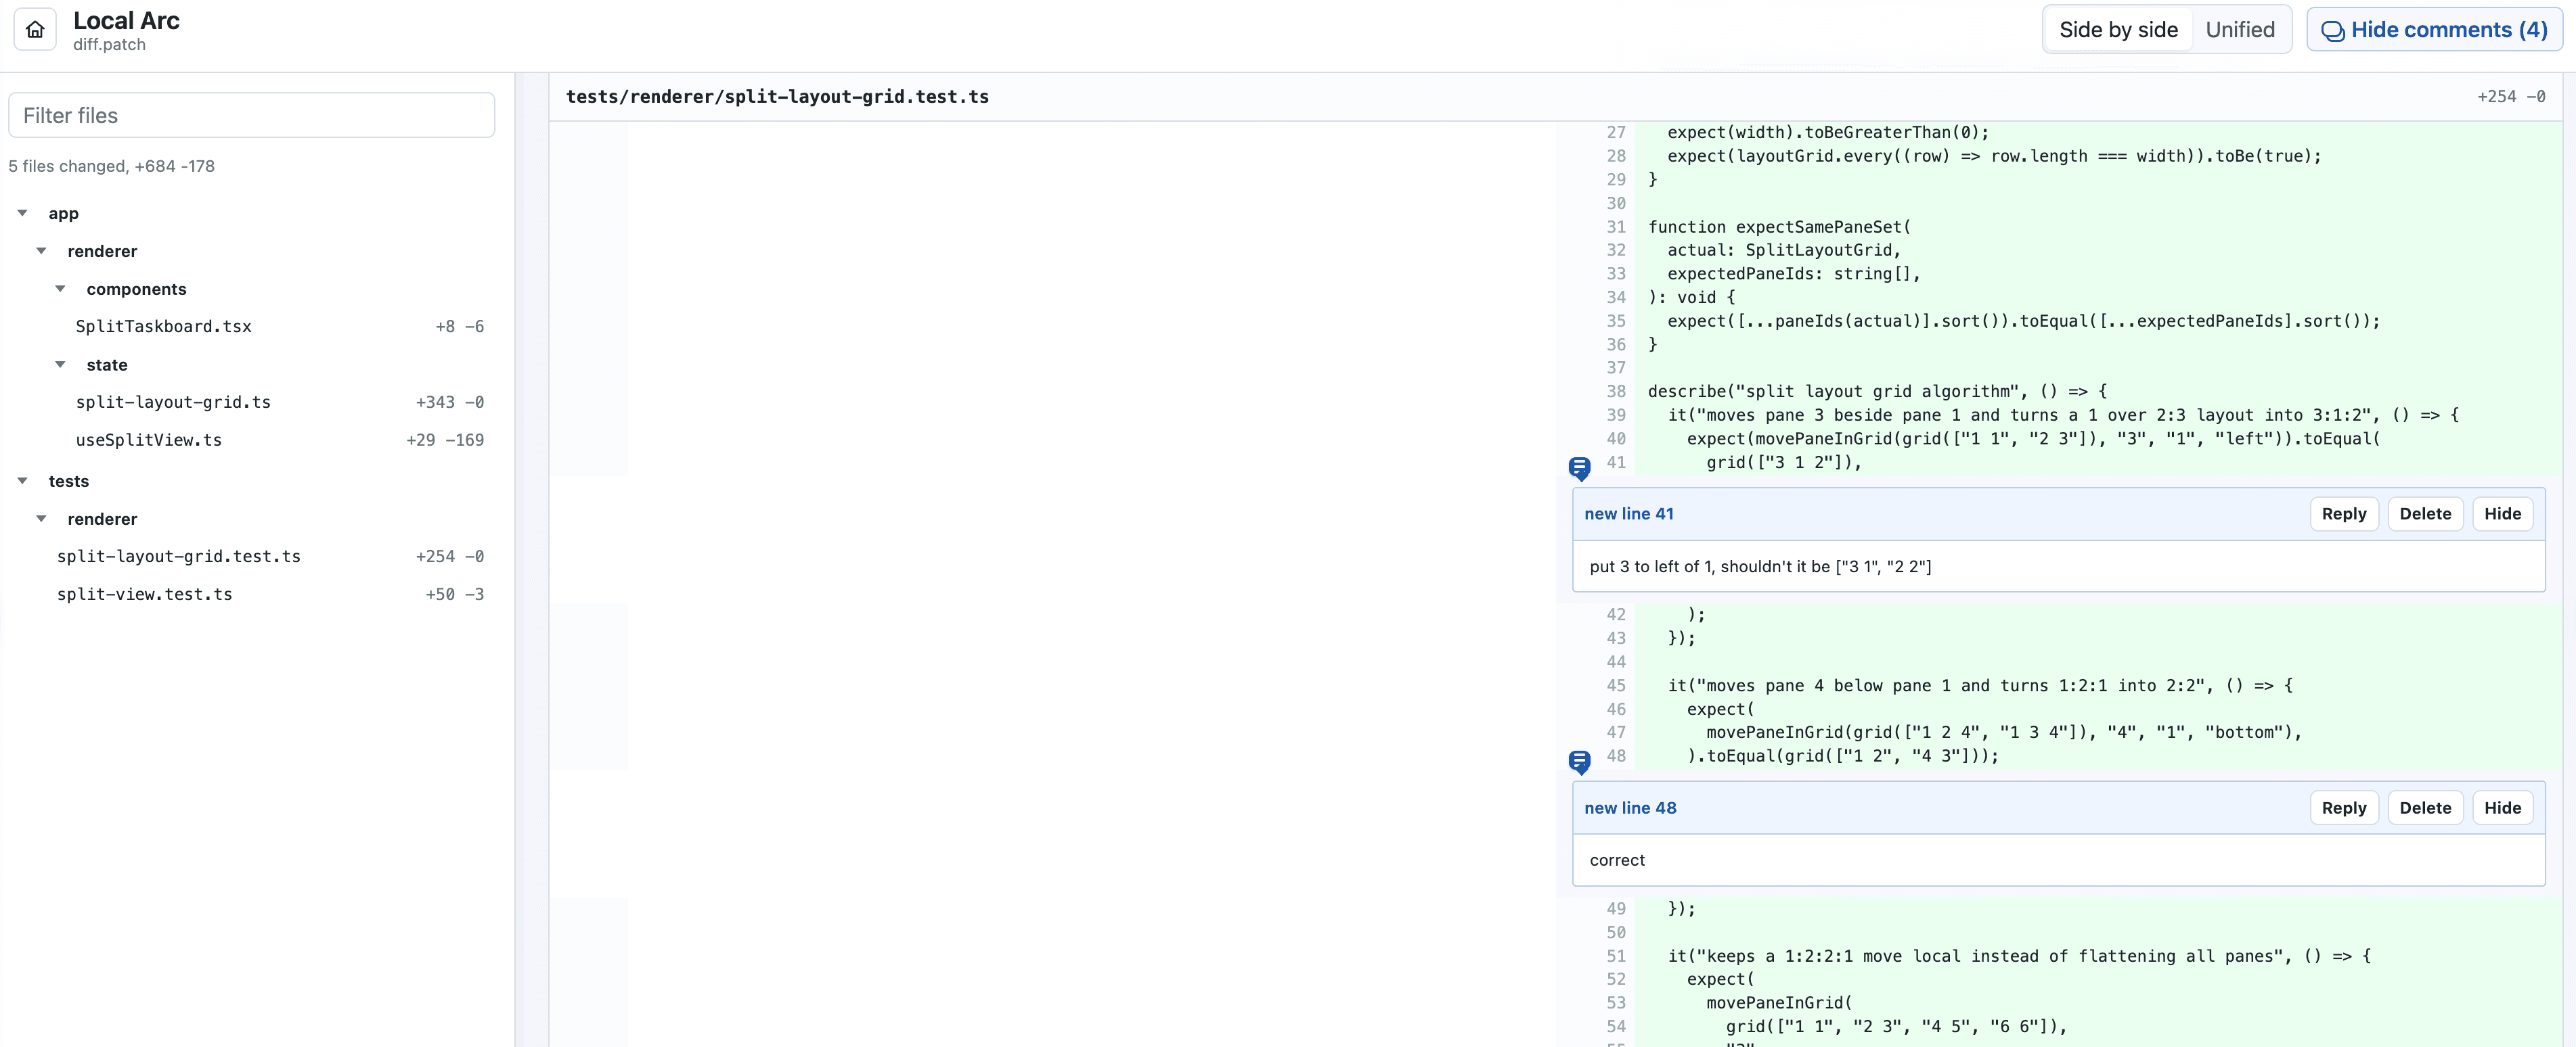Click line number 45 in gutter
Viewport: 2576px width, 1047px height.
tap(1616, 685)
